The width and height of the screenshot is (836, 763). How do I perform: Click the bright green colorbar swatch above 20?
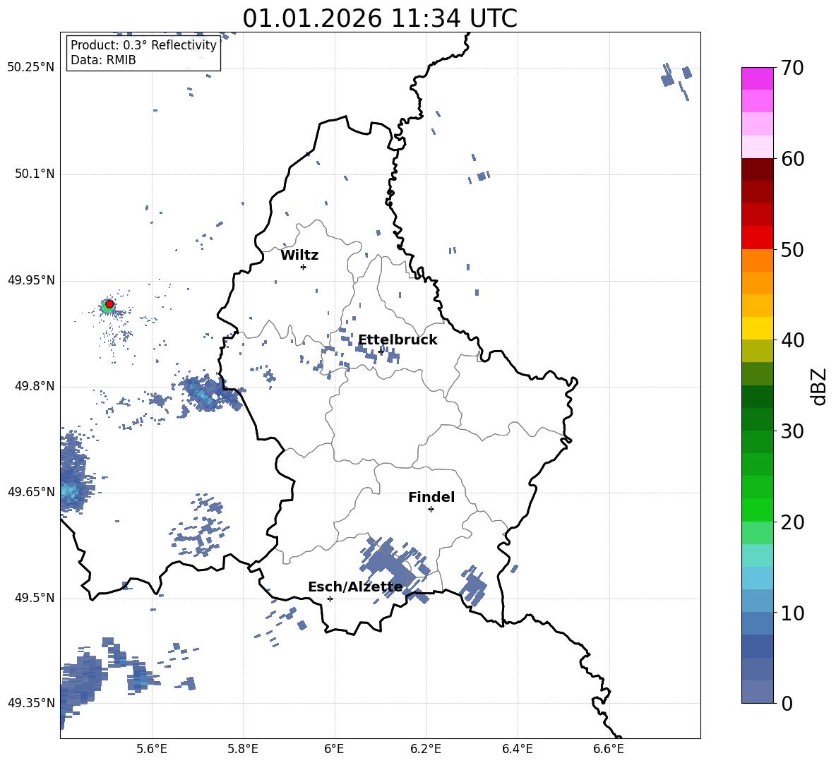pos(757,510)
